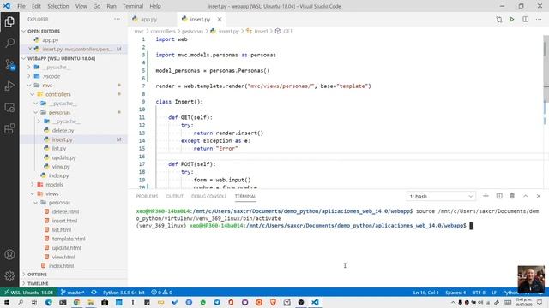The width and height of the screenshot is (549, 308).
Task: Click the master branch status item
Action: 72,293
